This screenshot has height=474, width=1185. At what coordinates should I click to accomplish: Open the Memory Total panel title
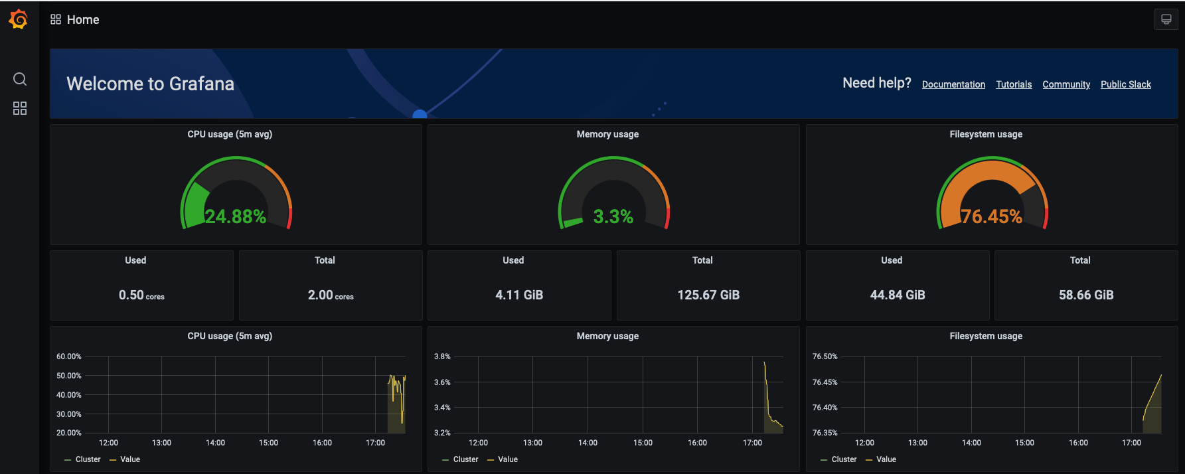coord(702,260)
